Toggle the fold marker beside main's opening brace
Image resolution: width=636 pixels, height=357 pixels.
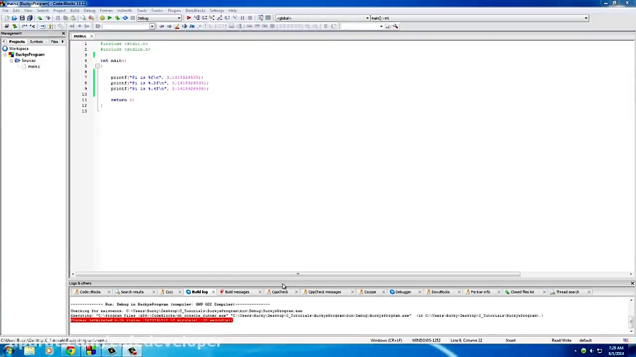click(x=98, y=66)
